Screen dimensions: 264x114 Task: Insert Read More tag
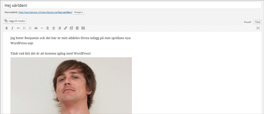click(x=77, y=28)
